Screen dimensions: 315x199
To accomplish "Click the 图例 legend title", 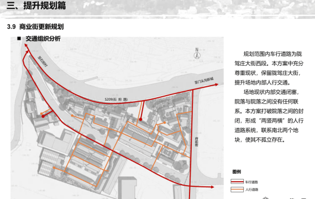I will 237,172.
